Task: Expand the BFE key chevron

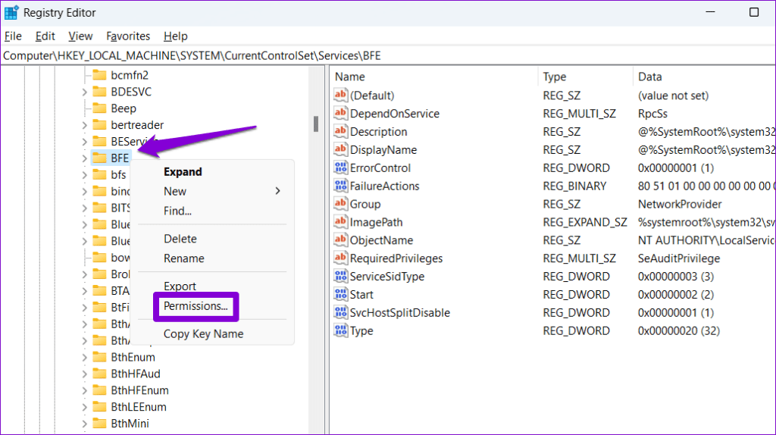Action: [84, 158]
